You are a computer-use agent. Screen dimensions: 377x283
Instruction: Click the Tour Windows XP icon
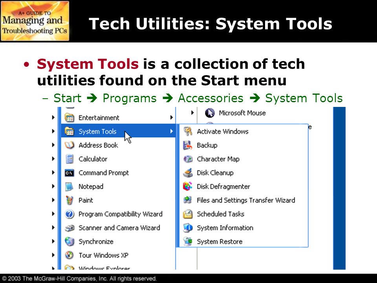[x=69, y=255]
